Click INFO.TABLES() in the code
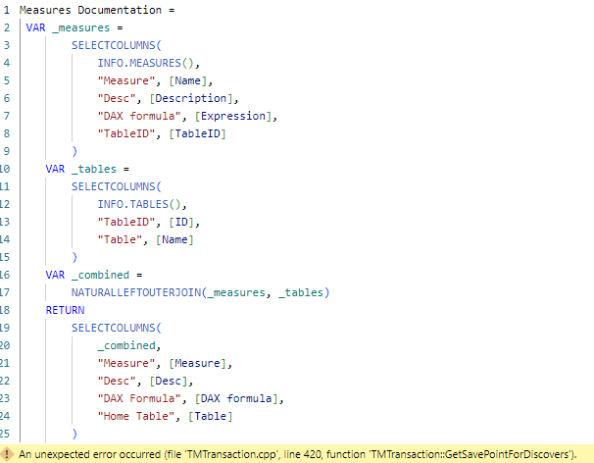The image size is (594, 463). [139, 204]
